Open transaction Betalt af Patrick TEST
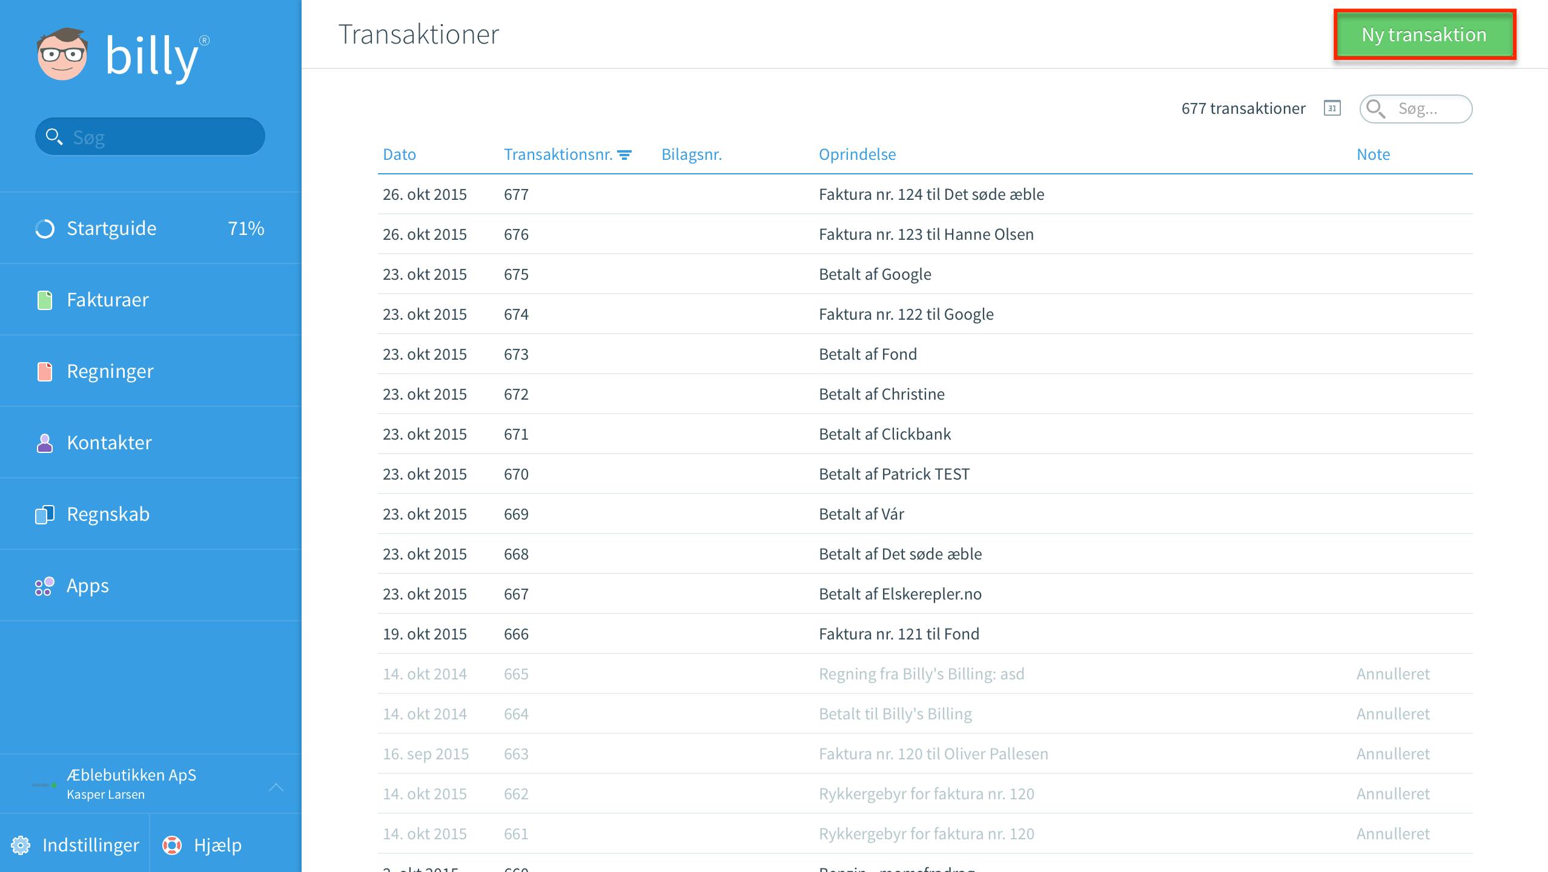This screenshot has height=872, width=1548. click(925, 474)
